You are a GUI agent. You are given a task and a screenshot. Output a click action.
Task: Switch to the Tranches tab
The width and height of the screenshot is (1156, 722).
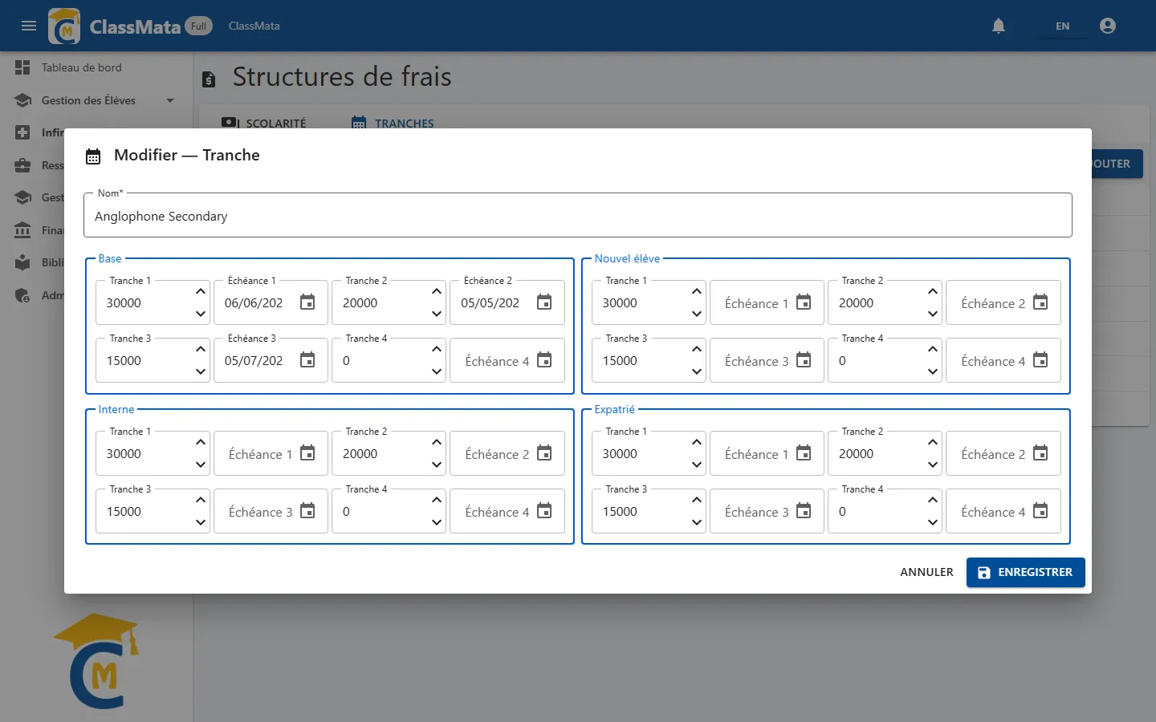click(393, 123)
